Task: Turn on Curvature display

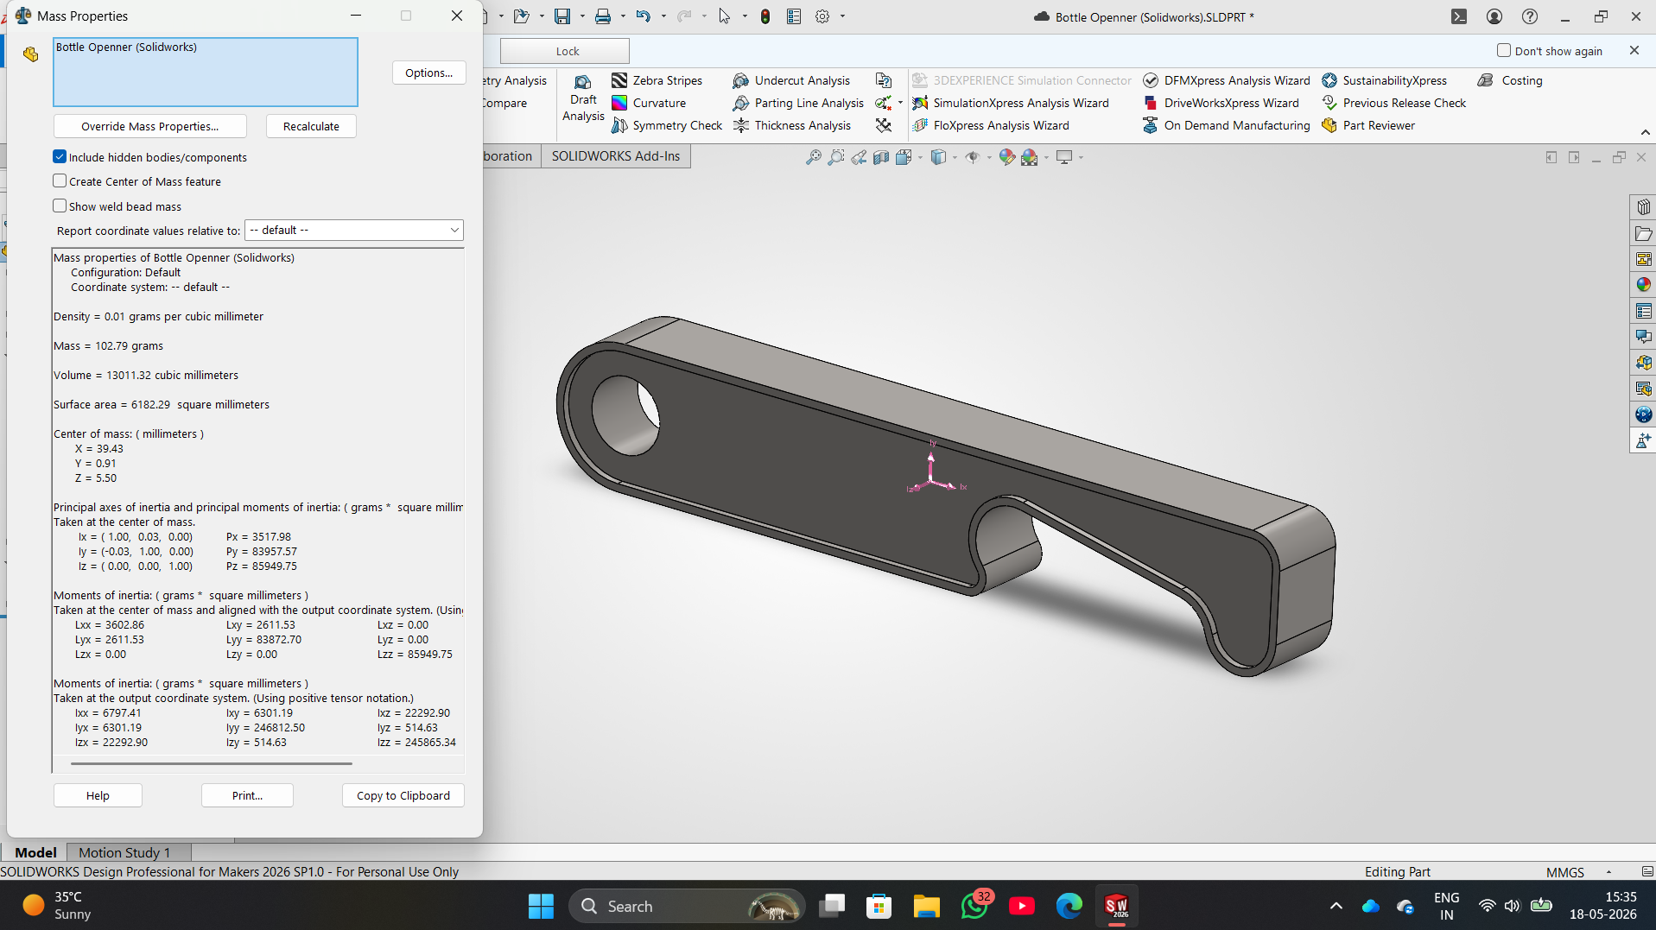Action: click(x=649, y=103)
